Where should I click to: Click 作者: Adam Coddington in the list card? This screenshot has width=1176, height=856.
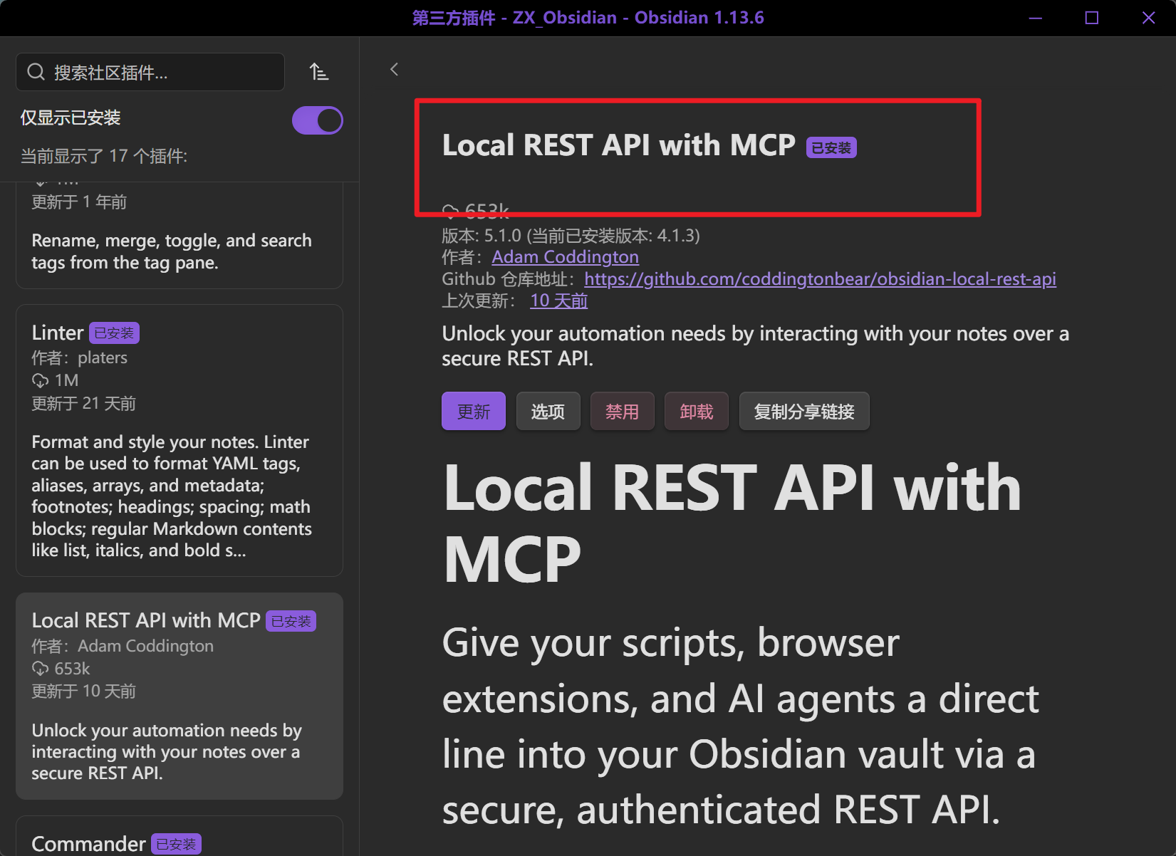pos(123,646)
